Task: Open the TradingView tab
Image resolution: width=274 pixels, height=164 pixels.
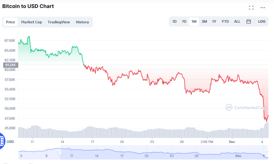Action: pos(59,22)
